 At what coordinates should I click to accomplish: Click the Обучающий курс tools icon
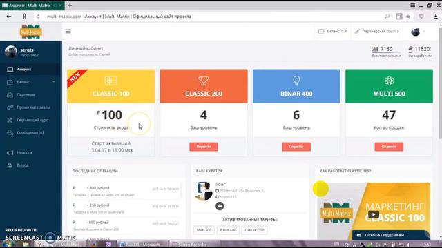click(10, 120)
